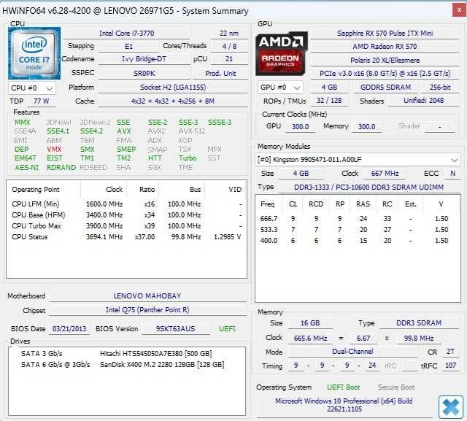This screenshot has width=467, height=421.
Task: Click the HTT feature flag
Action: [155, 158]
